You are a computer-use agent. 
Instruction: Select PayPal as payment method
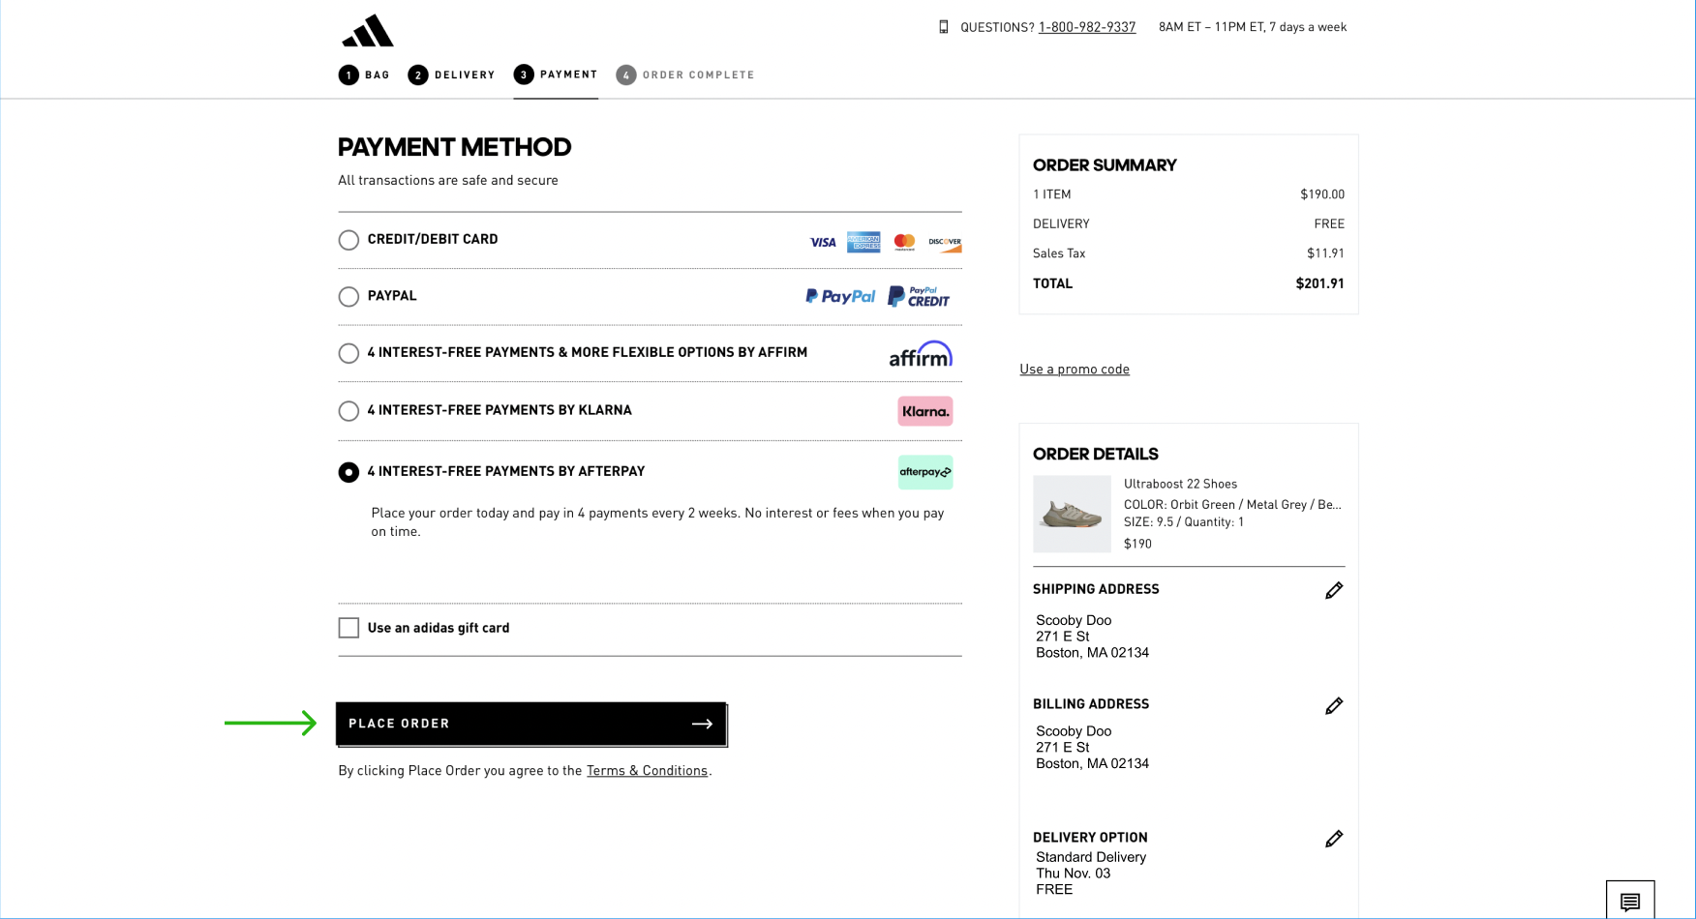click(348, 297)
